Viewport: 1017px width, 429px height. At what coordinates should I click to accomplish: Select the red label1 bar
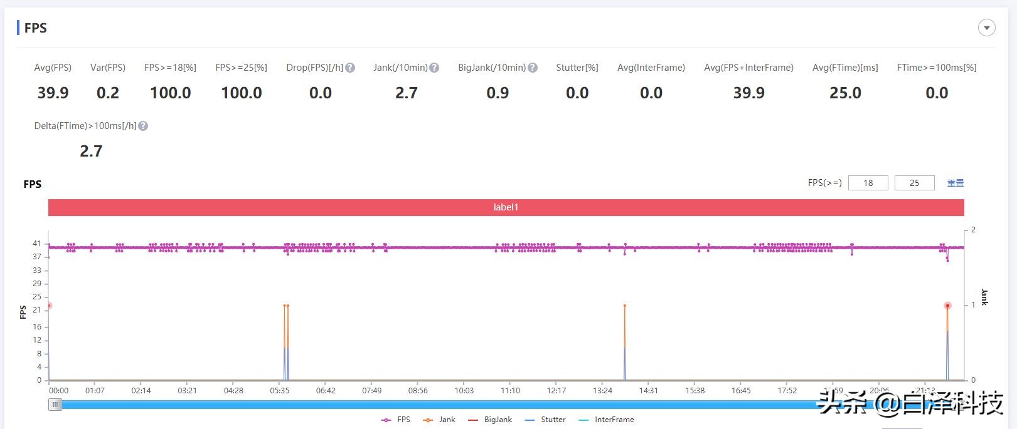[506, 207]
